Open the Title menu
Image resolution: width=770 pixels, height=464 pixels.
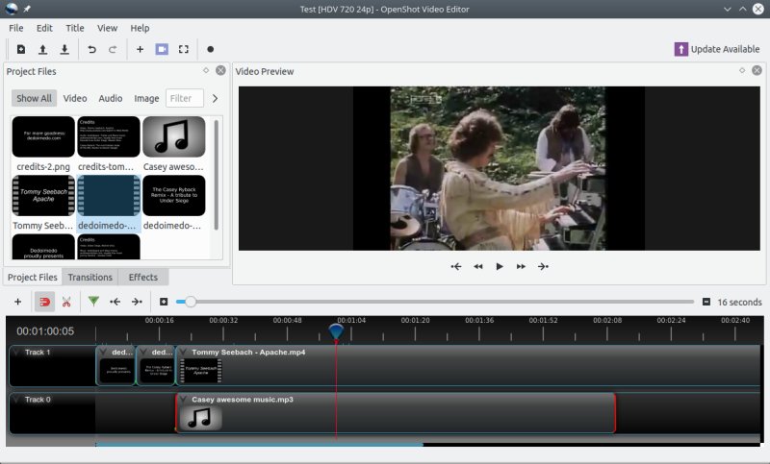(74, 28)
